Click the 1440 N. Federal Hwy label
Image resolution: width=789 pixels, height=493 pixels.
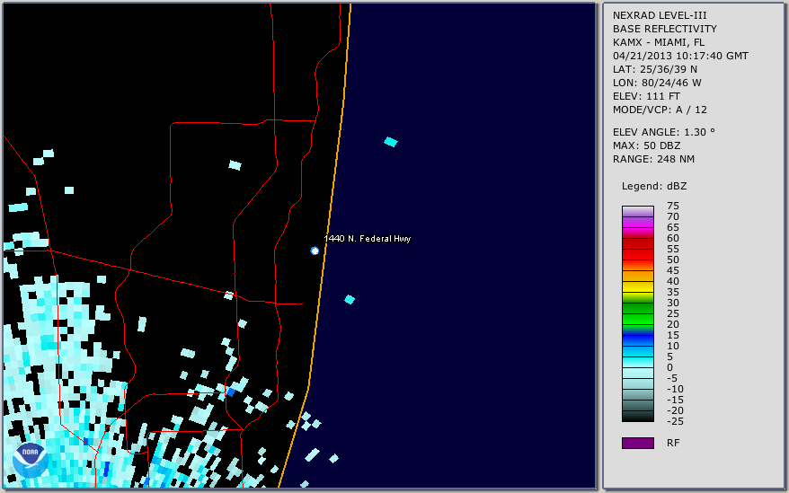pos(368,239)
